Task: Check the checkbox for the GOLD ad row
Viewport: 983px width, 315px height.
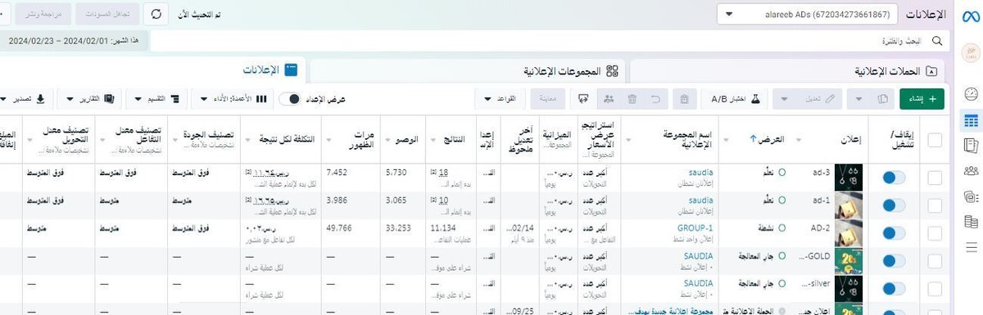Action: pyautogui.click(x=934, y=260)
